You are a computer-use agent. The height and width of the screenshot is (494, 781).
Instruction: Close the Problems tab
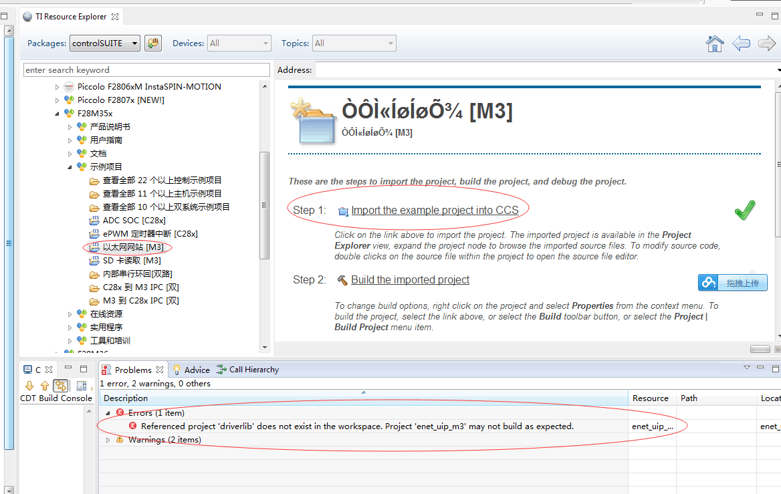coord(159,370)
